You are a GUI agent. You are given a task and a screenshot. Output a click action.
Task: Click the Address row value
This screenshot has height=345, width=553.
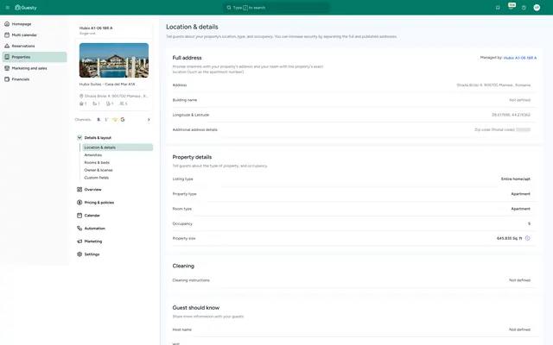click(493, 85)
